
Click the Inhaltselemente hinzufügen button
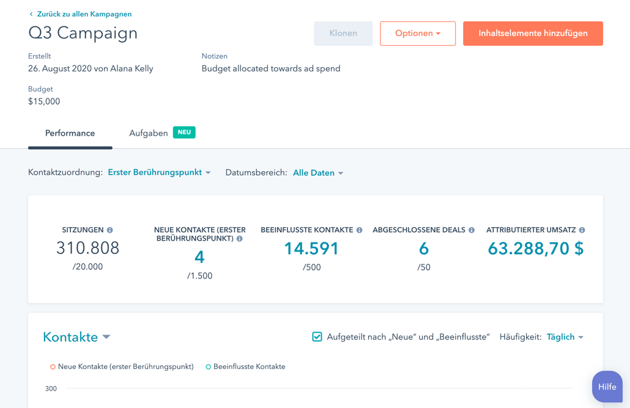coord(533,34)
